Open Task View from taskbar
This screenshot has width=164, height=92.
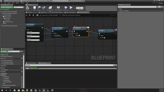point(10,90)
